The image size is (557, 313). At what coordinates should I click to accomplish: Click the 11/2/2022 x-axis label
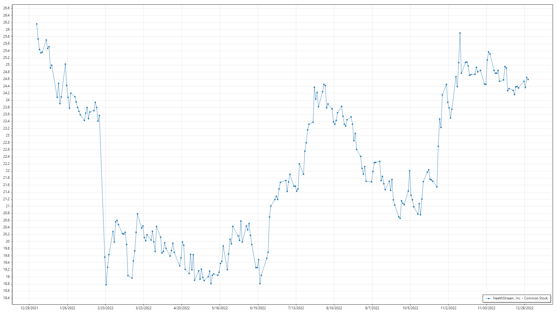pyautogui.click(x=448, y=308)
